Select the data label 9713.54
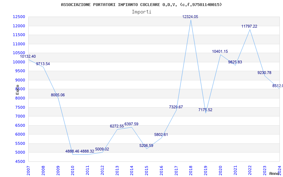Viewport: 283px width, 177px height. [43, 64]
